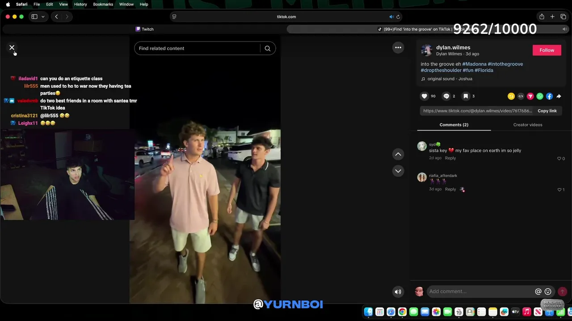Like syd's sista key comment

(x=559, y=159)
